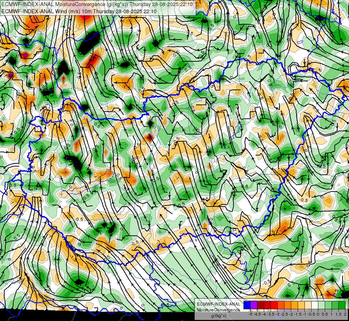Screen dimensions: 349x321
Task: Click the '1.5' legend tick label
Action: point(339,314)
